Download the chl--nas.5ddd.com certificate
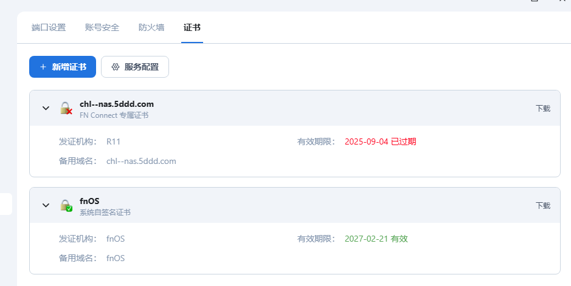Image resolution: width=571 pixels, height=286 pixels. (x=542, y=109)
